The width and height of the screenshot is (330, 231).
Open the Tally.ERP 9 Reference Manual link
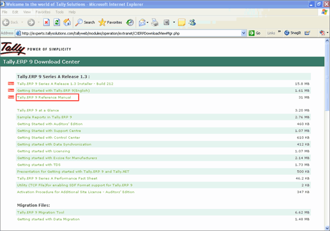[44, 97]
